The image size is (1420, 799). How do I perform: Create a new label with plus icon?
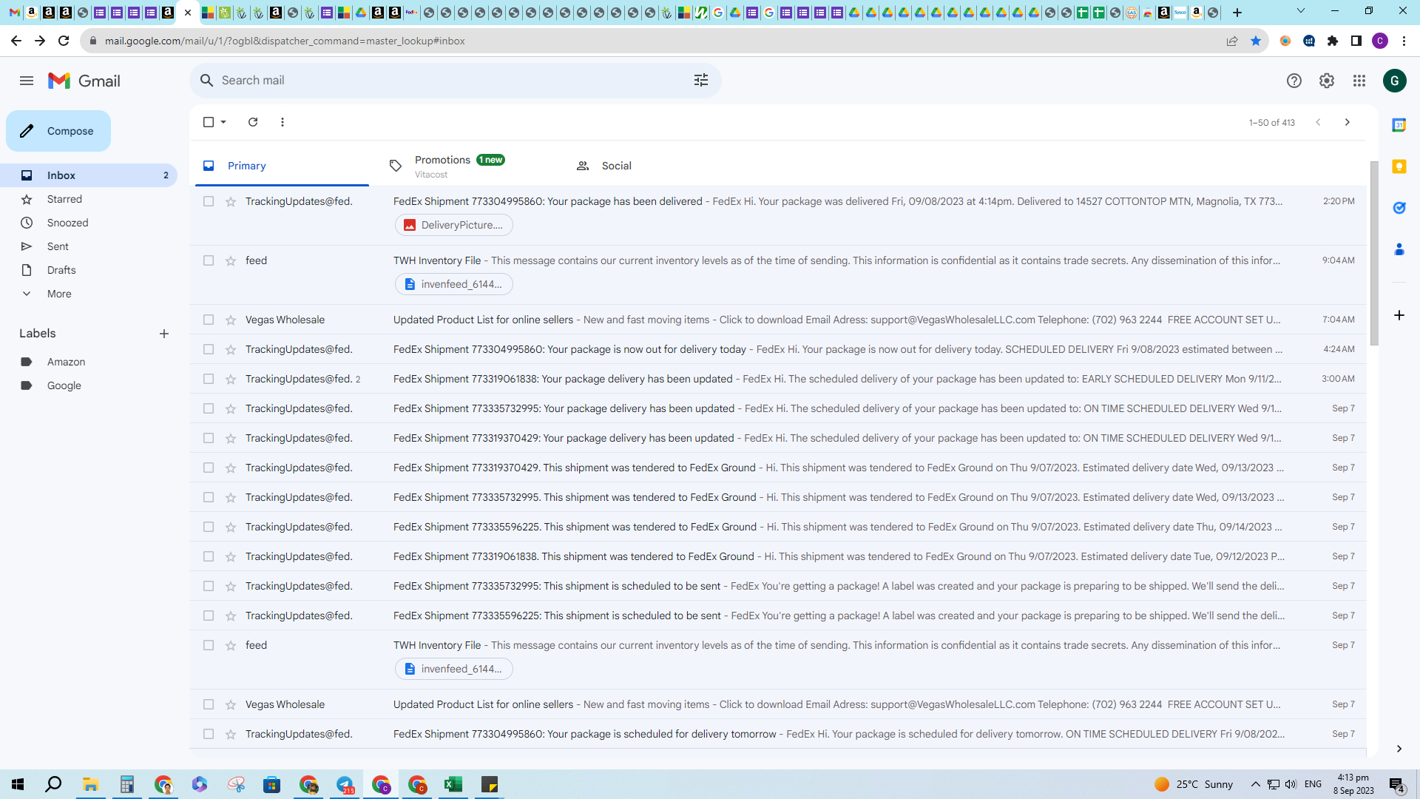(x=164, y=334)
